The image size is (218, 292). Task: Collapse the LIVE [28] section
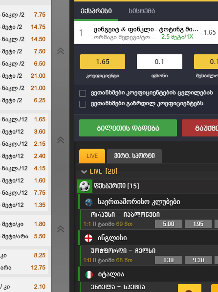coord(84,172)
